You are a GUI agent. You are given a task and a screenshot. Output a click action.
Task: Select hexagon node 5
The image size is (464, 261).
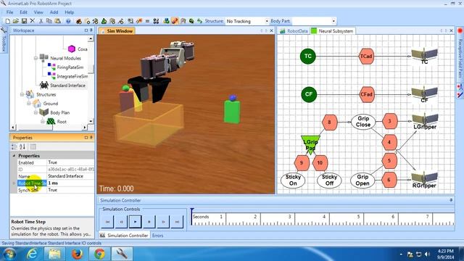(x=389, y=161)
